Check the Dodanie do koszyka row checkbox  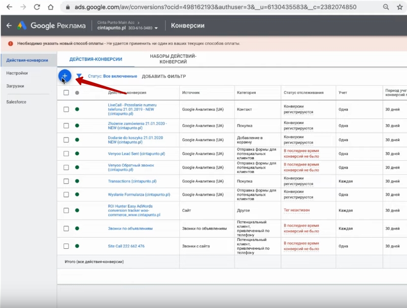point(66,140)
